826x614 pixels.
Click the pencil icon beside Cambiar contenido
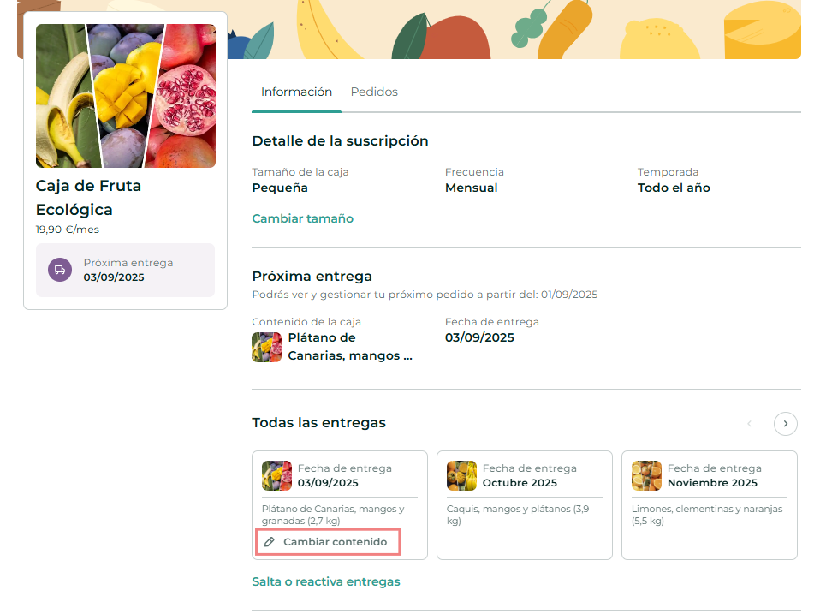click(x=269, y=542)
